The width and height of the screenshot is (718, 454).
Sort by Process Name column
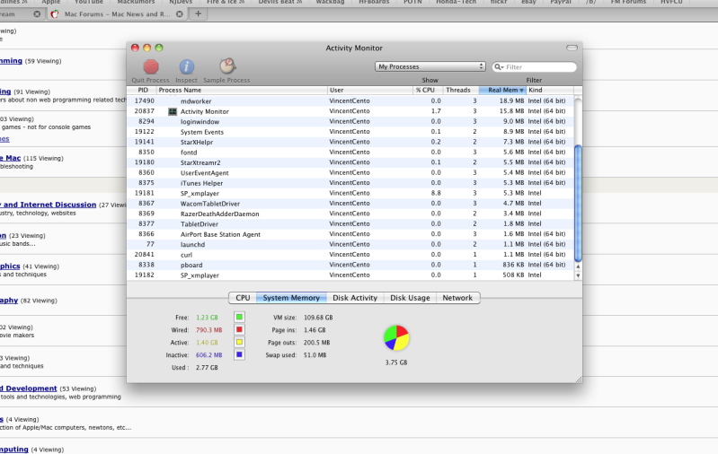click(x=243, y=90)
